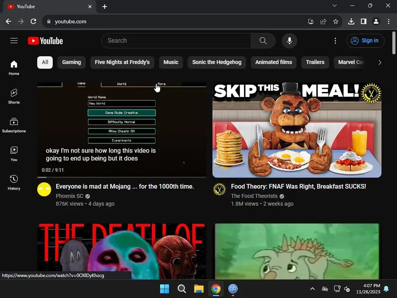
Task: Click the search magnifier button
Action: pos(263,40)
